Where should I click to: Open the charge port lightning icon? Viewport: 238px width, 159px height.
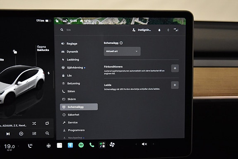(48, 73)
